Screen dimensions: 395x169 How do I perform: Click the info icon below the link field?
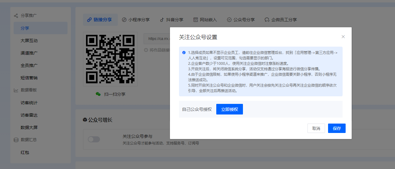(x=146, y=50)
